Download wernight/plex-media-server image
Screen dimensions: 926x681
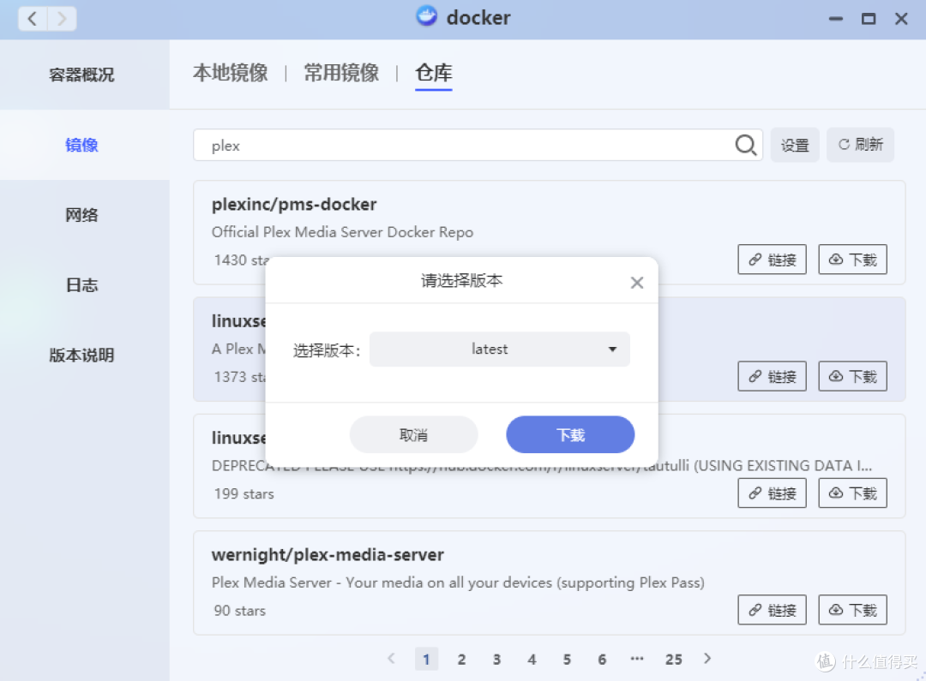pyautogui.click(x=853, y=610)
